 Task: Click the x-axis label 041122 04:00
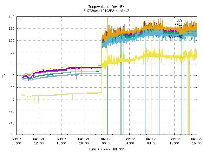click(x=129, y=141)
